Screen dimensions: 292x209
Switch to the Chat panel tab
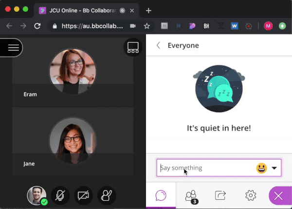coord(161,196)
